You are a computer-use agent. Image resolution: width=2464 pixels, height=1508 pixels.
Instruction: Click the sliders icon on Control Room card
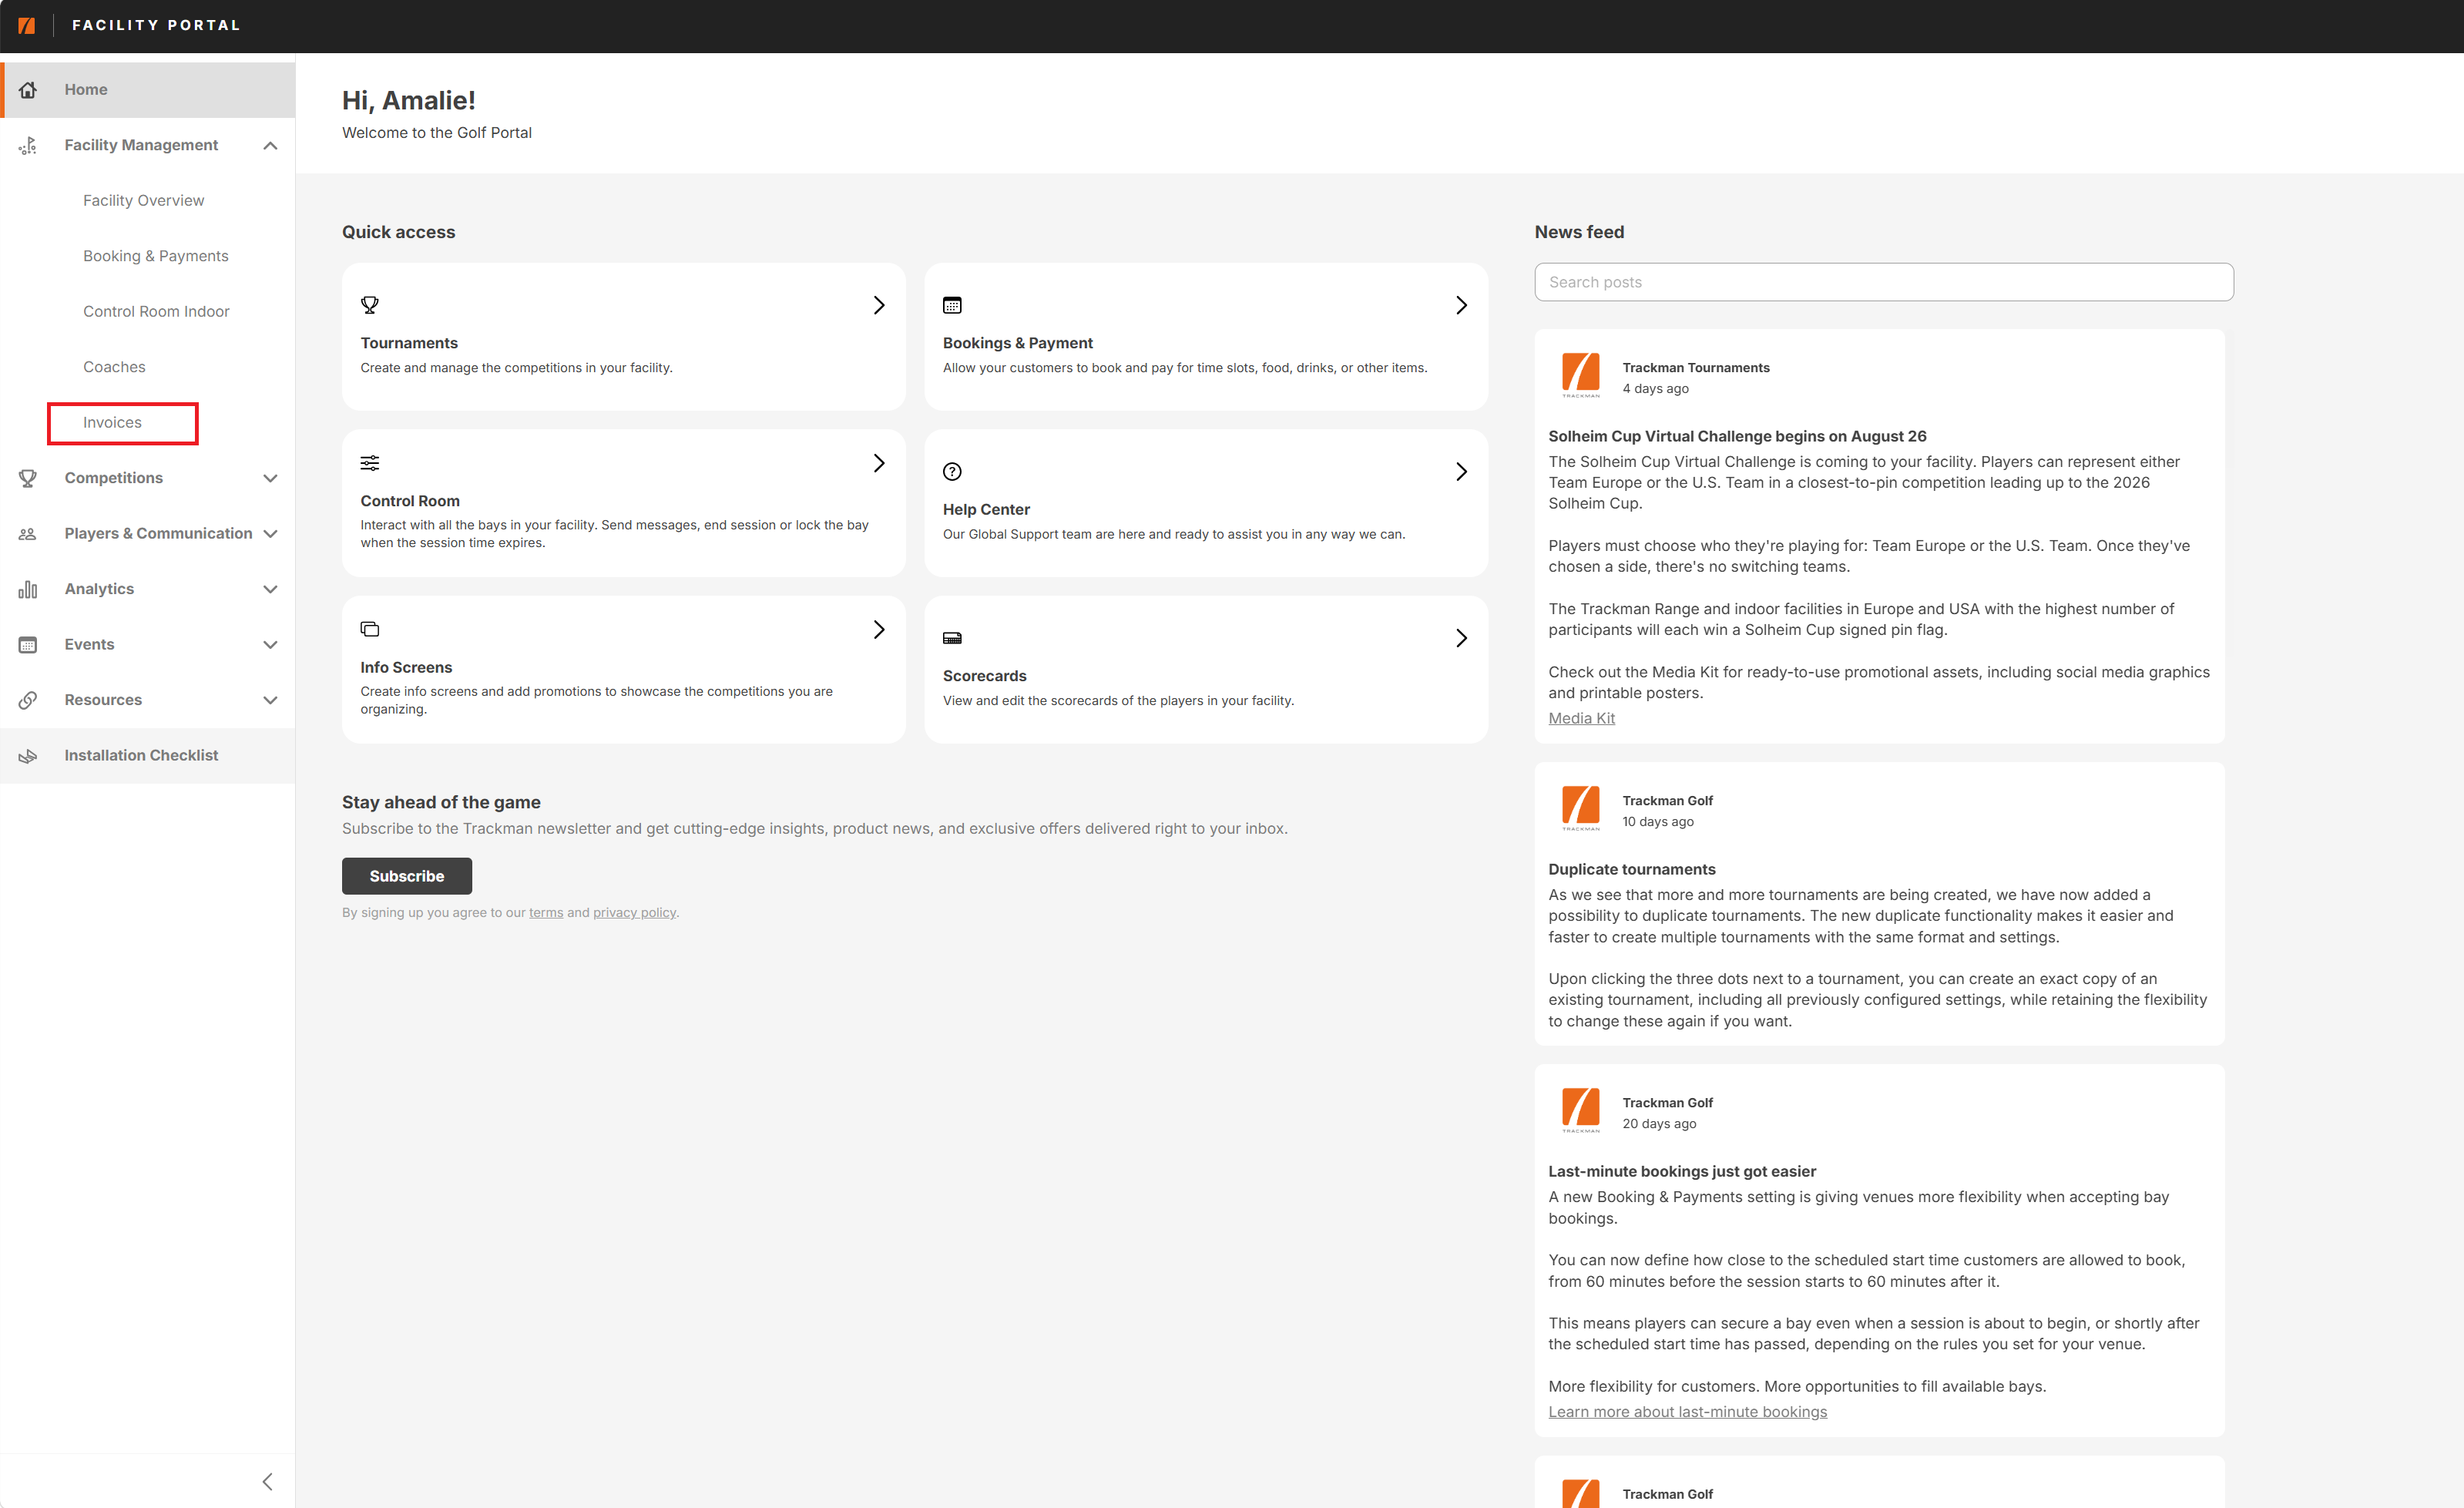click(370, 463)
